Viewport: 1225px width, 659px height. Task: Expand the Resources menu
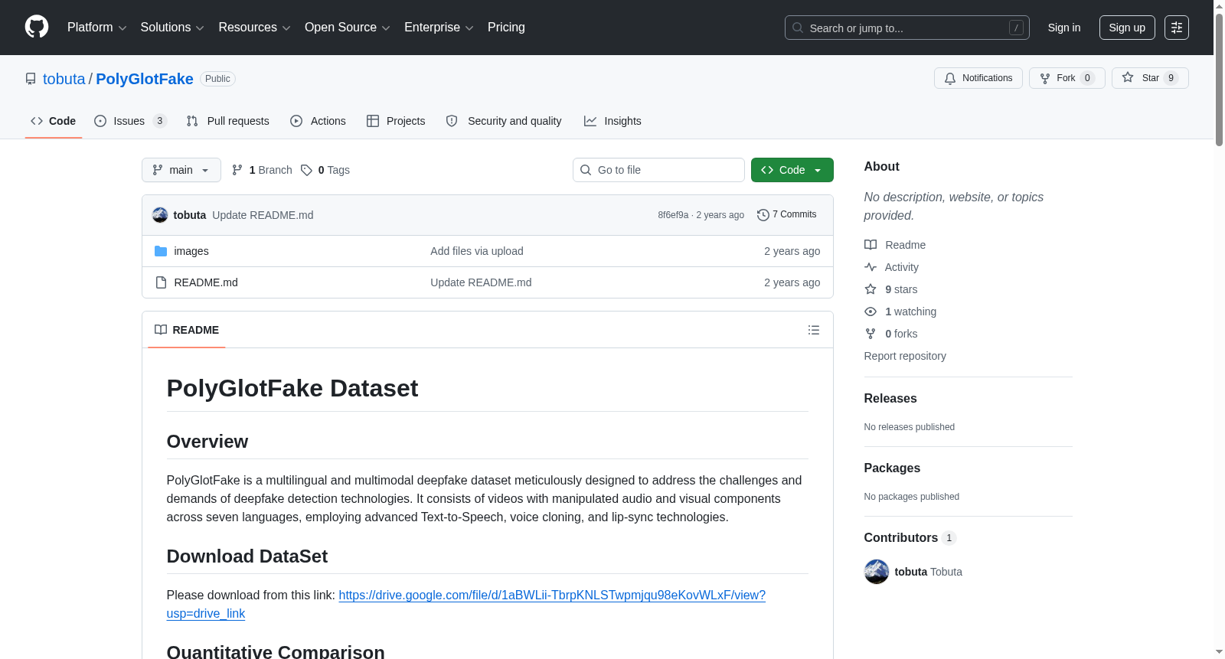pos(254,28)
